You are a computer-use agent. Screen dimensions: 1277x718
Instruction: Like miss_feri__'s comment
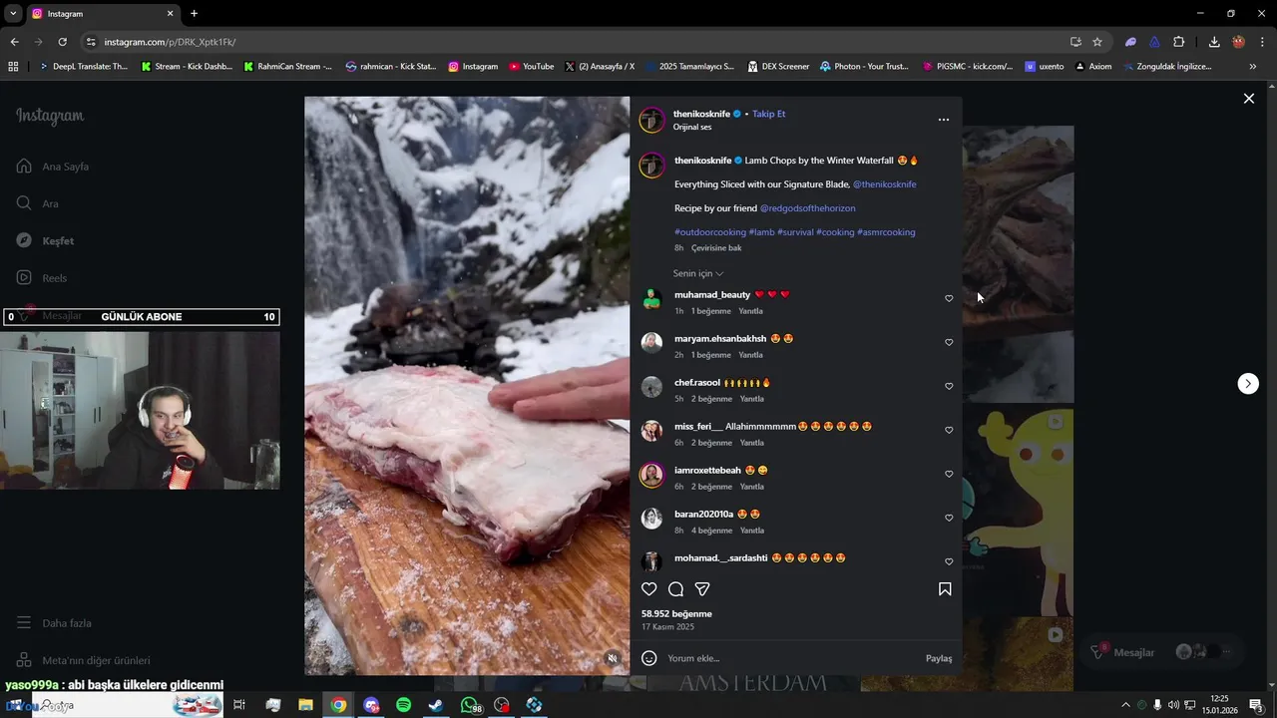point(949,430)
